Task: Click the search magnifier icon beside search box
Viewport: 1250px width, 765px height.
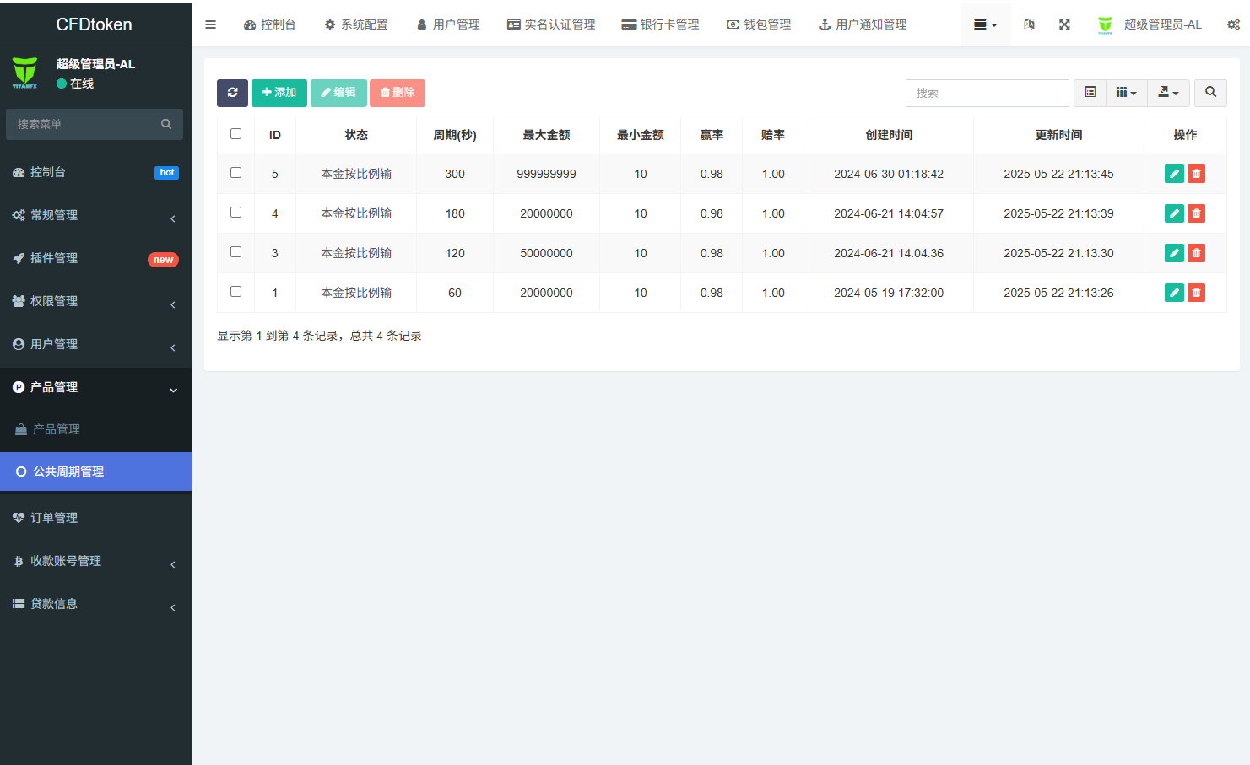Action: coord(1210,93)
